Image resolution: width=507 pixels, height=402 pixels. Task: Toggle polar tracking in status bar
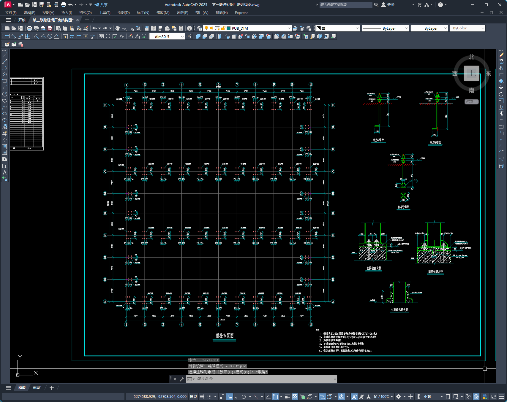pyautogui.click(x=244, y=397)
